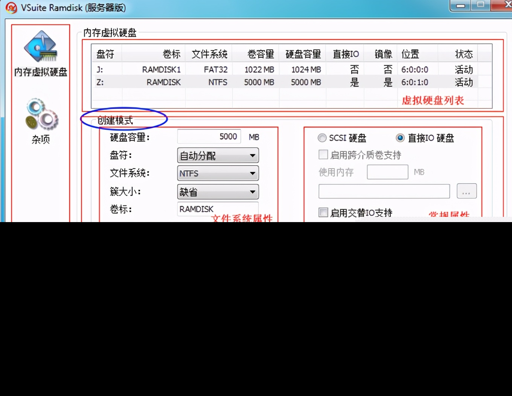The width and height of the screenshot is (512, 396).
Task: Select the 直接IO 硬盘 radio button
Action: (x=400, y=138)
